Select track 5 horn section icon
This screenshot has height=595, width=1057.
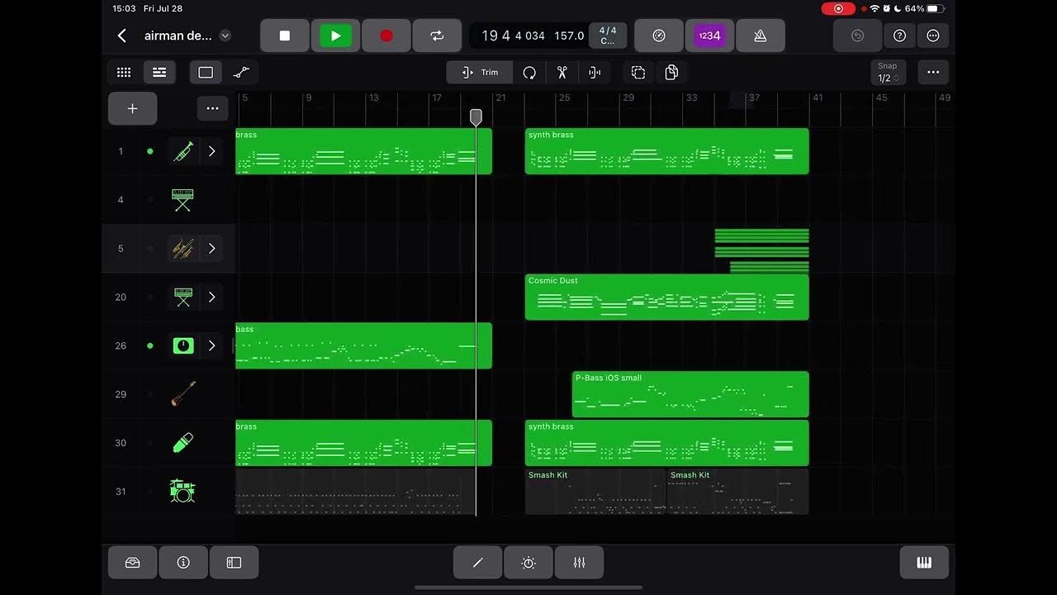[183, 249]
